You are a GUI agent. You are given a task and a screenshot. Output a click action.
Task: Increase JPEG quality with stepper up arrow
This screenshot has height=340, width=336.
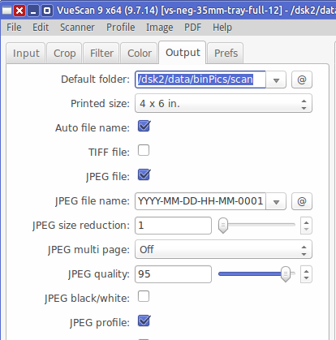point(306,271)
